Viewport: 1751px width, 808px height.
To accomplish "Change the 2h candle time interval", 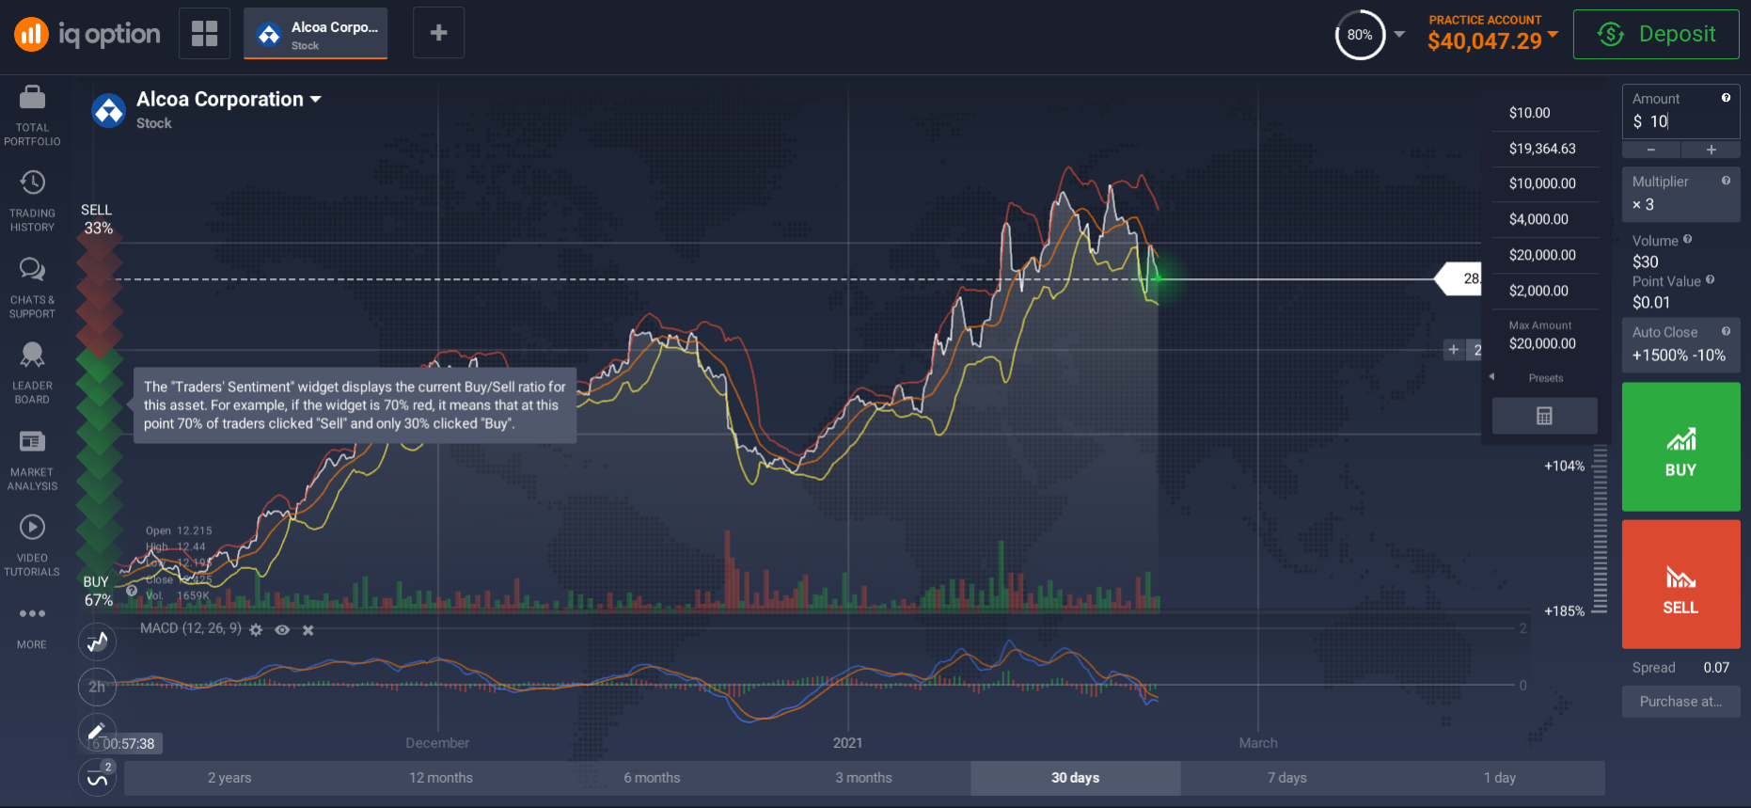I will tap(97, 687).
